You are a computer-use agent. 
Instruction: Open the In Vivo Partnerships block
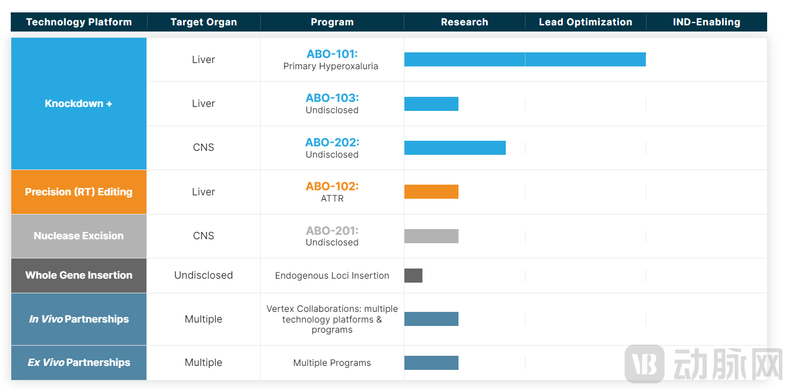[79, 319]
